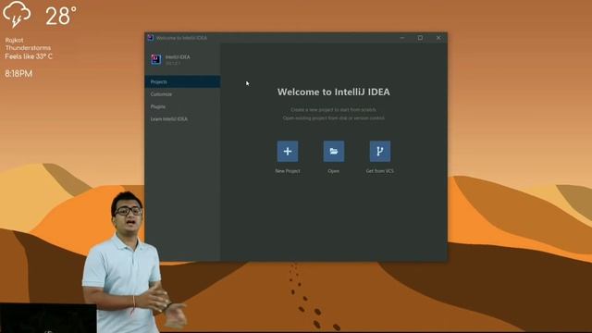Image resolution: width=592 pixels, height=333 pixels.
Task: Click the Open label under folder icon
Action: point(333,171)
